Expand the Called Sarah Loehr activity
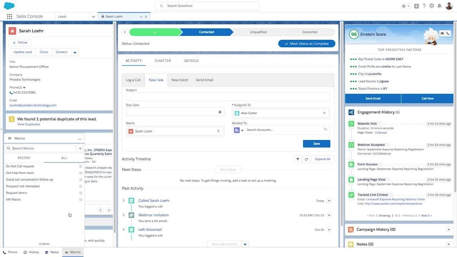Viewport: 457px width, 257px height. click(x=124, y=201)
